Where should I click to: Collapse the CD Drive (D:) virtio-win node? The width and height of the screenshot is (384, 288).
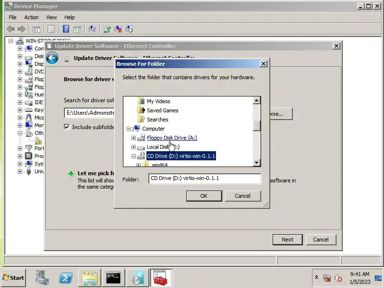click(133, 156)
